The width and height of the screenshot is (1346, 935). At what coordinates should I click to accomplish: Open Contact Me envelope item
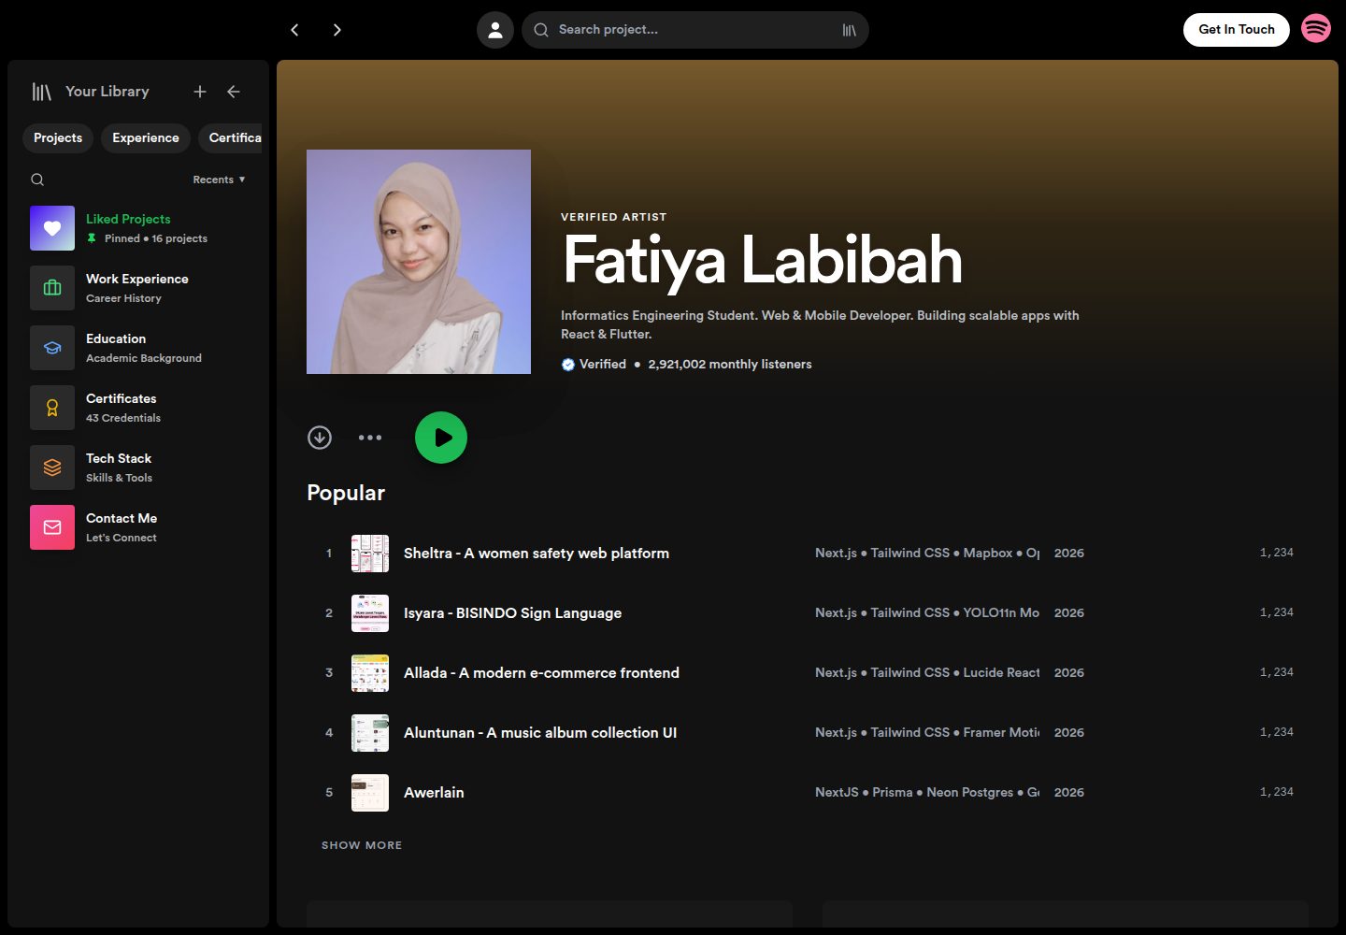pyautogui.click(x=138, y=527)
